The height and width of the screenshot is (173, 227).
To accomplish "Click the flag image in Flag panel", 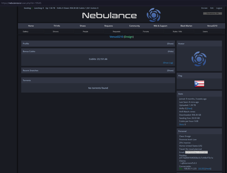I will point(199,84).
